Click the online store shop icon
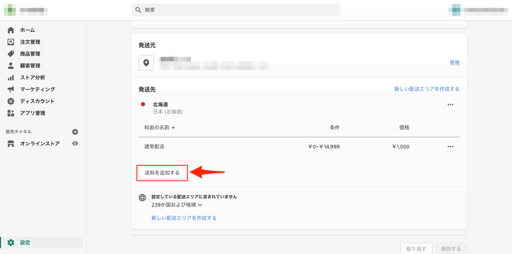The width and height of the screenshot is (512, 254). pos(11,144)
